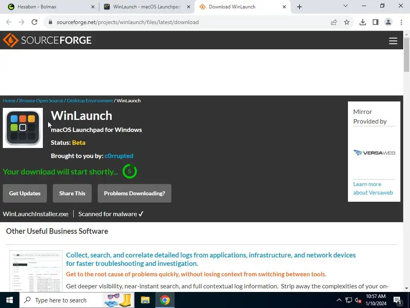
Task: Open the SourceForge hamburger menu
Action: pyautogui.click(x=393, y=41)
